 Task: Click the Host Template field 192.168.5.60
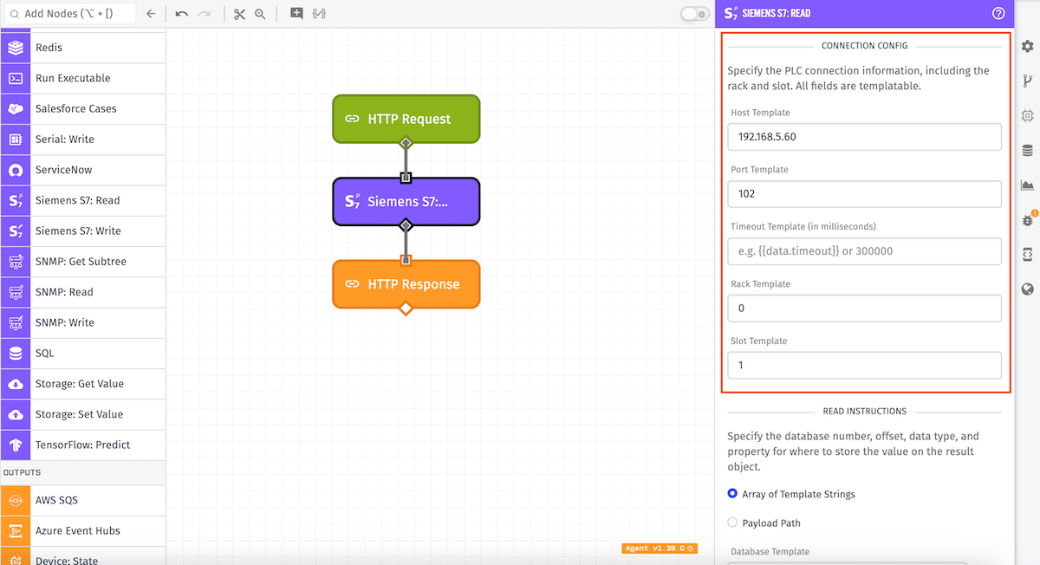864,137
